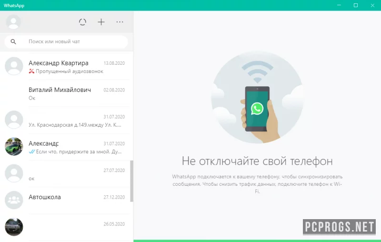Click 'Ок' message under Виталий Михайлович

coord(32,98)
